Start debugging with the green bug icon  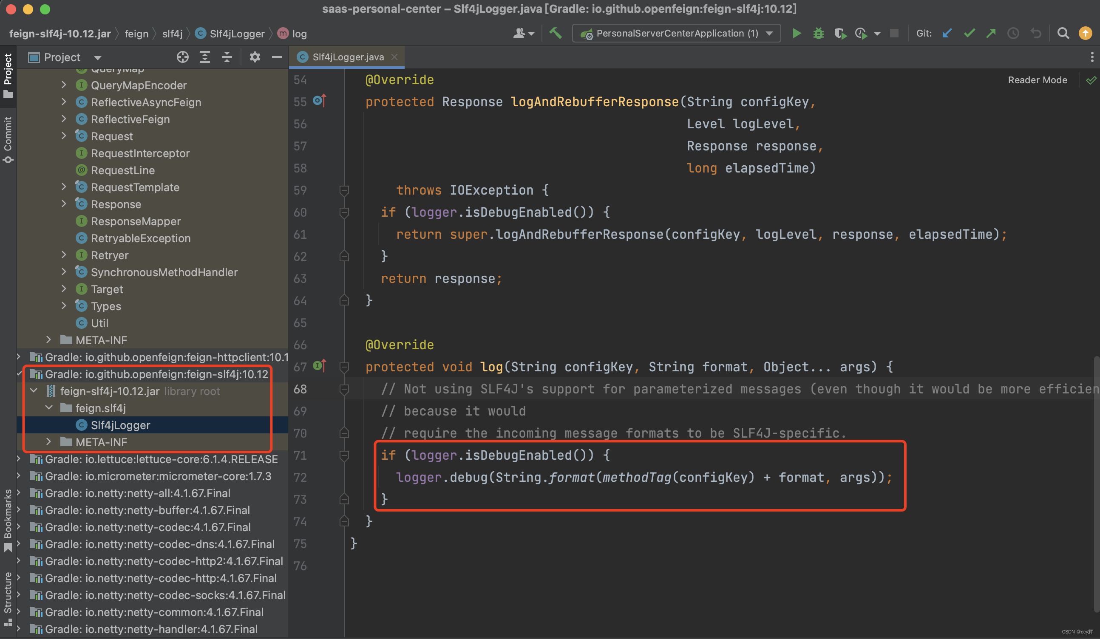coord(818,33)
